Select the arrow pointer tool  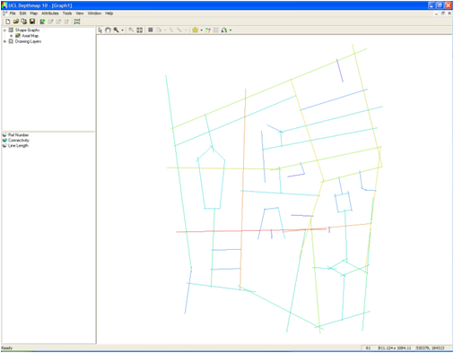pyautogui.click(x=100, y=30)
